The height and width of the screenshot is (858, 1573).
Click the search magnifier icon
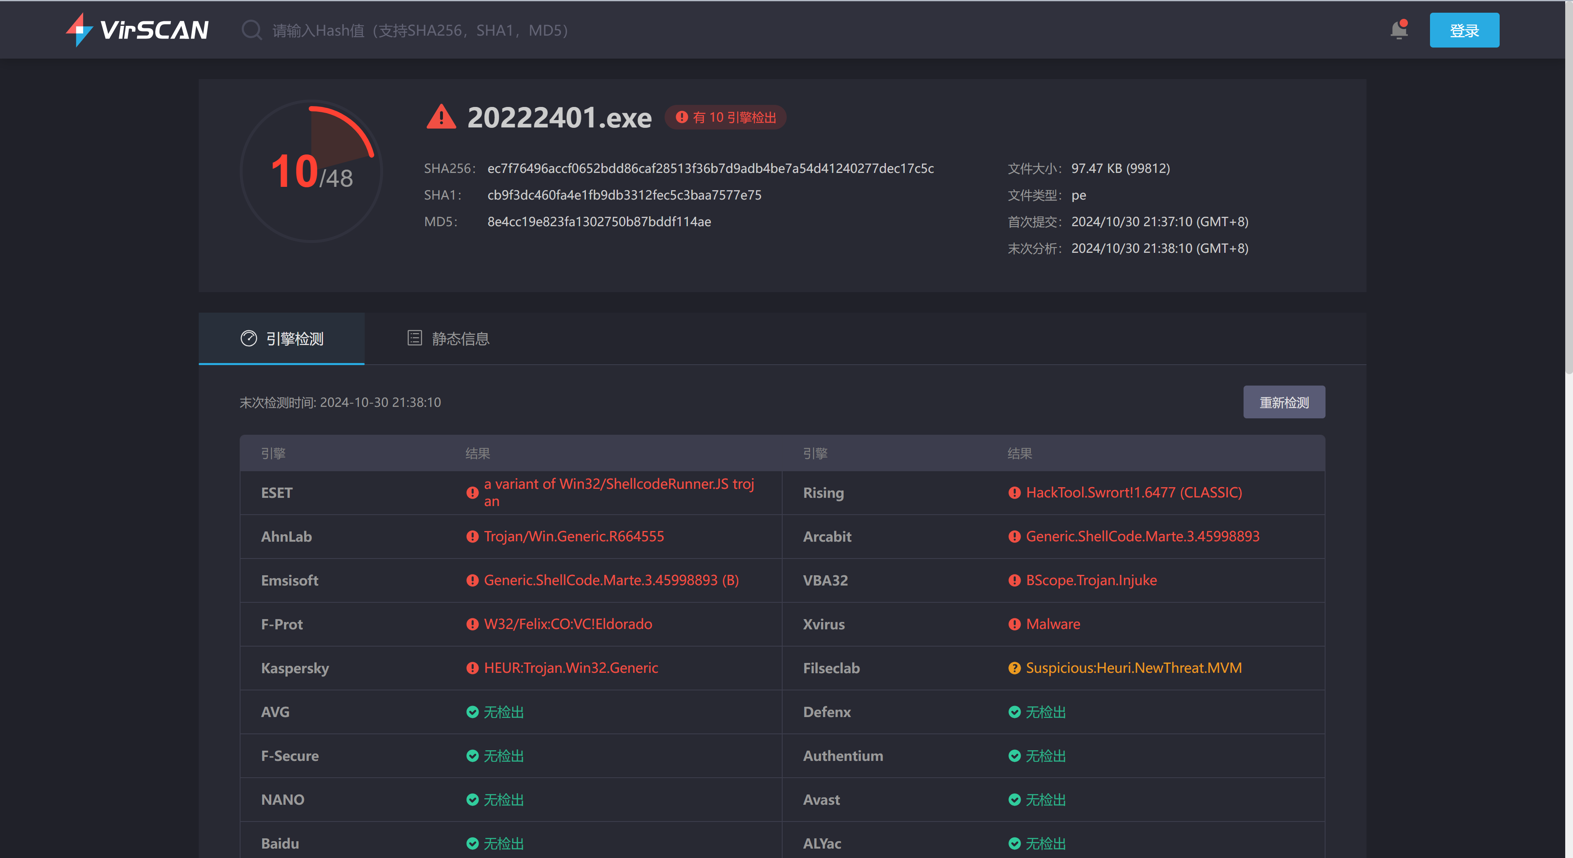point(252,30)
